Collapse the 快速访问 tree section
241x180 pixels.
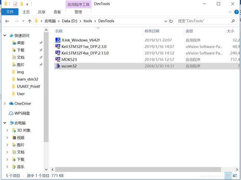5,36
